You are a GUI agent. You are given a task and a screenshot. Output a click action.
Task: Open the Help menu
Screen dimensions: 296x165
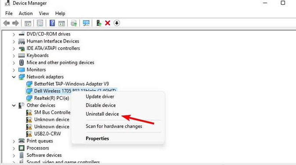point(60,14)
